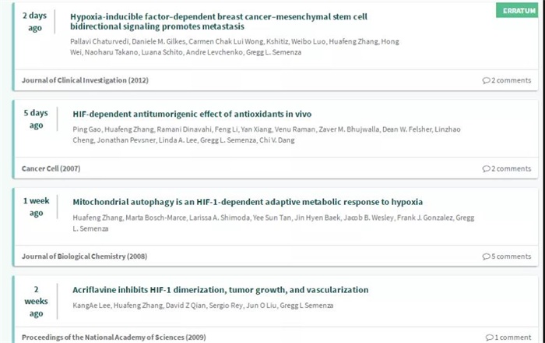Open Acriflavine inhibits HIF-1 dimerization title
545x343 pixels.
pos(220,290)
